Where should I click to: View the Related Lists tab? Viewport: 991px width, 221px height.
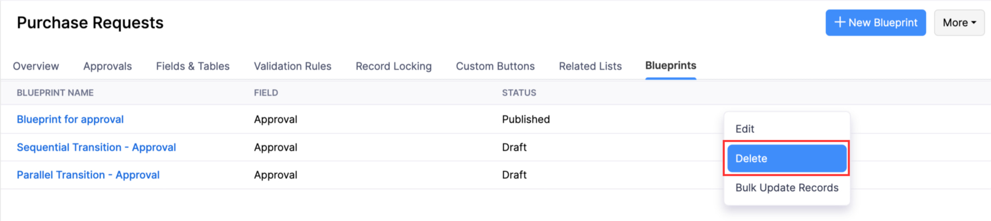[x=590, y=66]
